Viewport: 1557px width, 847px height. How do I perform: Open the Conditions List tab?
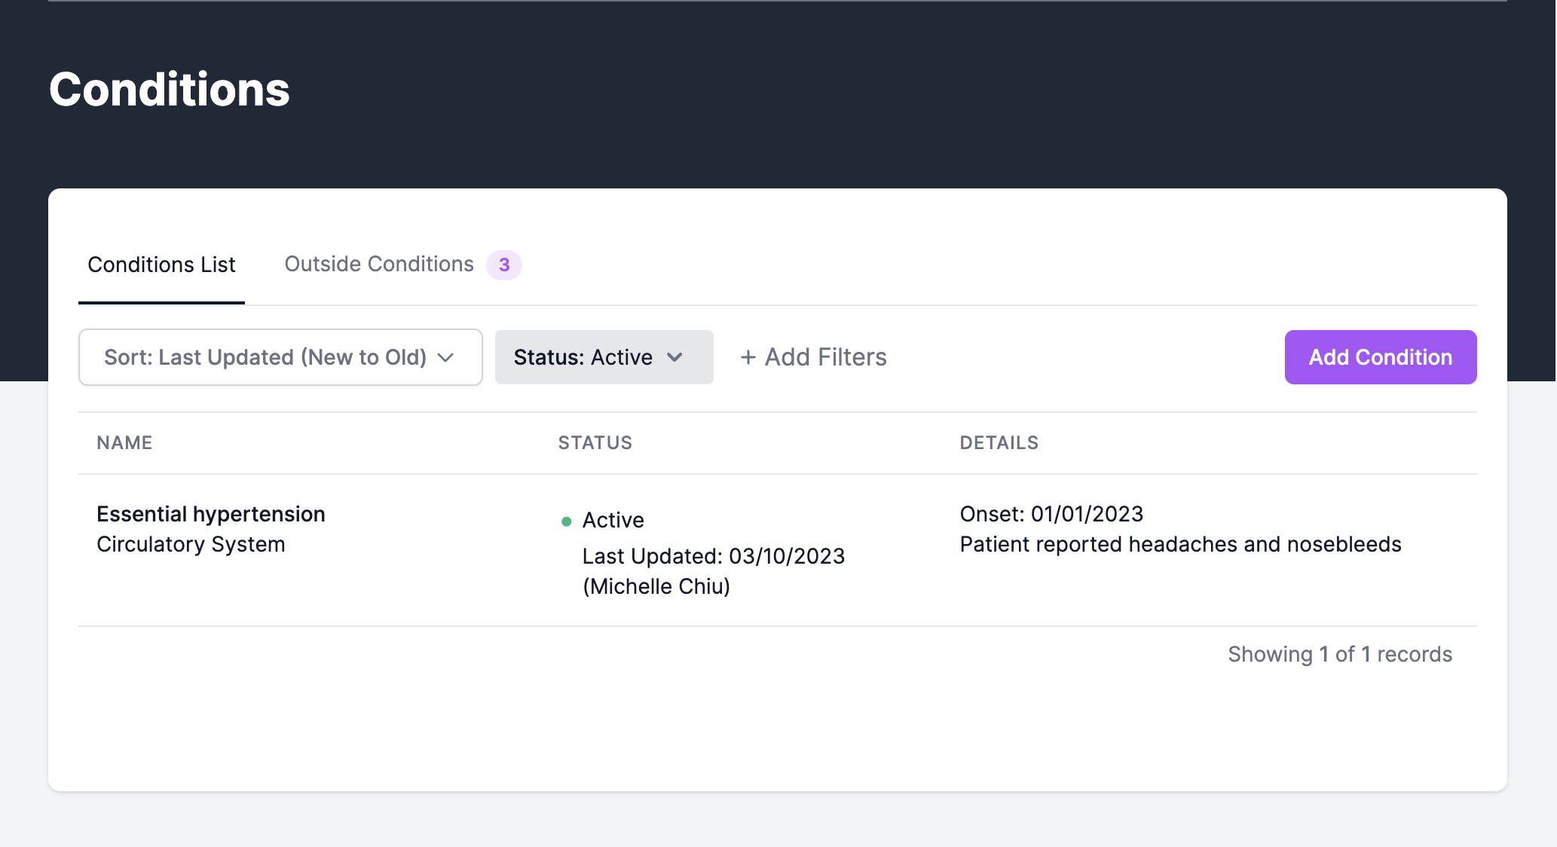161,264
